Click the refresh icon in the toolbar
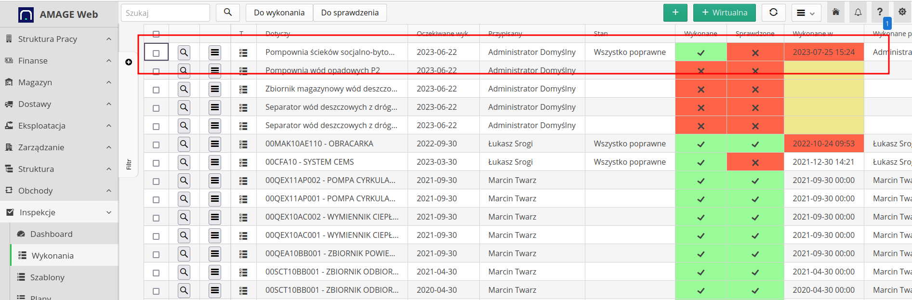The height and width of the screenshot is (300, 912). (x=773, y=13)
